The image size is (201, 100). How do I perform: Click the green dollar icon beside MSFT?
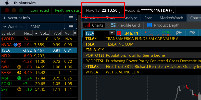(x=19, y=78)
